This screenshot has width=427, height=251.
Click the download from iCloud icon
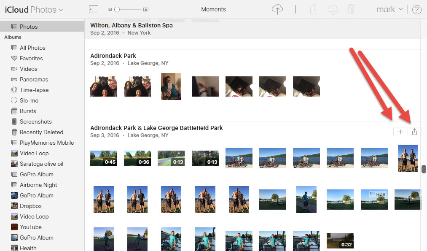click(333, 9)
